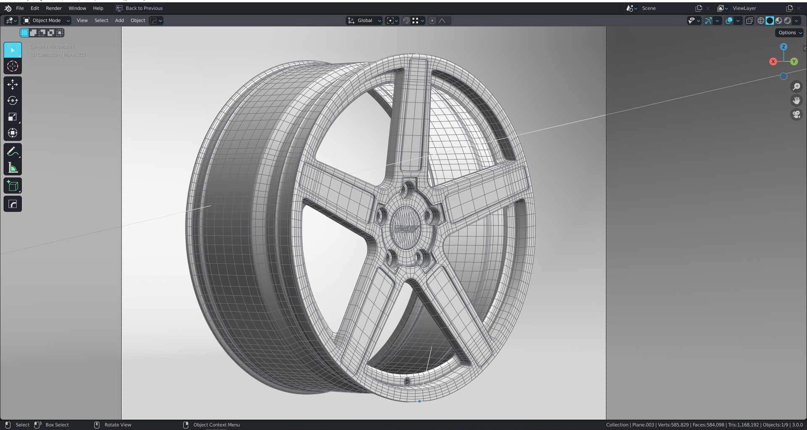Open Global transform orientation dropdown
The image size is (807, 430).
[x=364, y=21]
